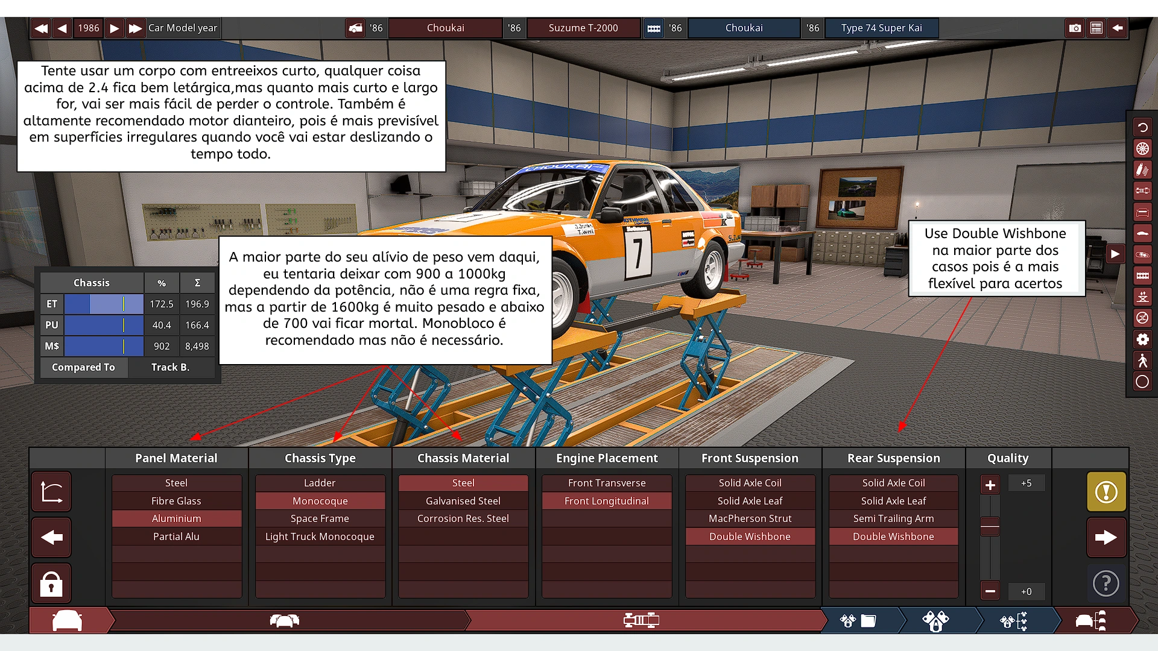The width and height of the screenshot is (1158, 651).
Task: Expand the right sidebar arrow tab
Action: (x=1115, y=254)
